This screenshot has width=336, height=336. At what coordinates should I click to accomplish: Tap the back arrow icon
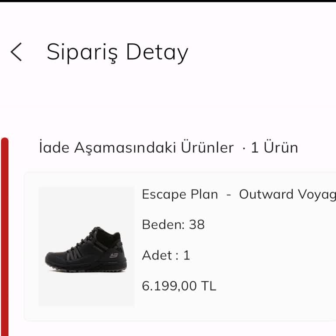coord(16,52)
